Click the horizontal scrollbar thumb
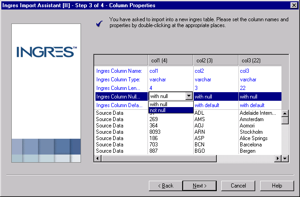This screenshot has height=197, width=300. point(159,159)
